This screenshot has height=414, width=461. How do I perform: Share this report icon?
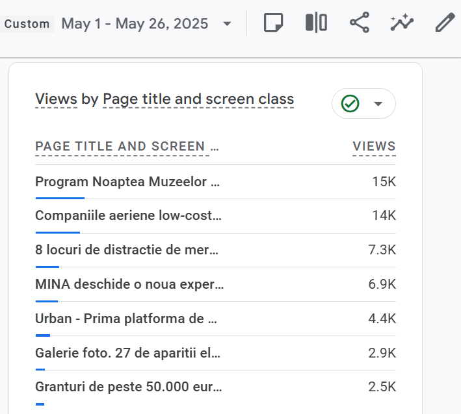pos(360,23)
